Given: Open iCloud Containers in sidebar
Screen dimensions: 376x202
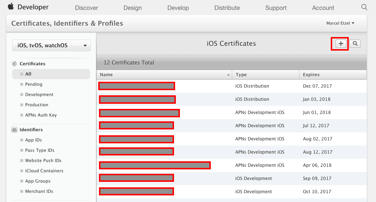Looking at the screenshot, I should [44, 171].
